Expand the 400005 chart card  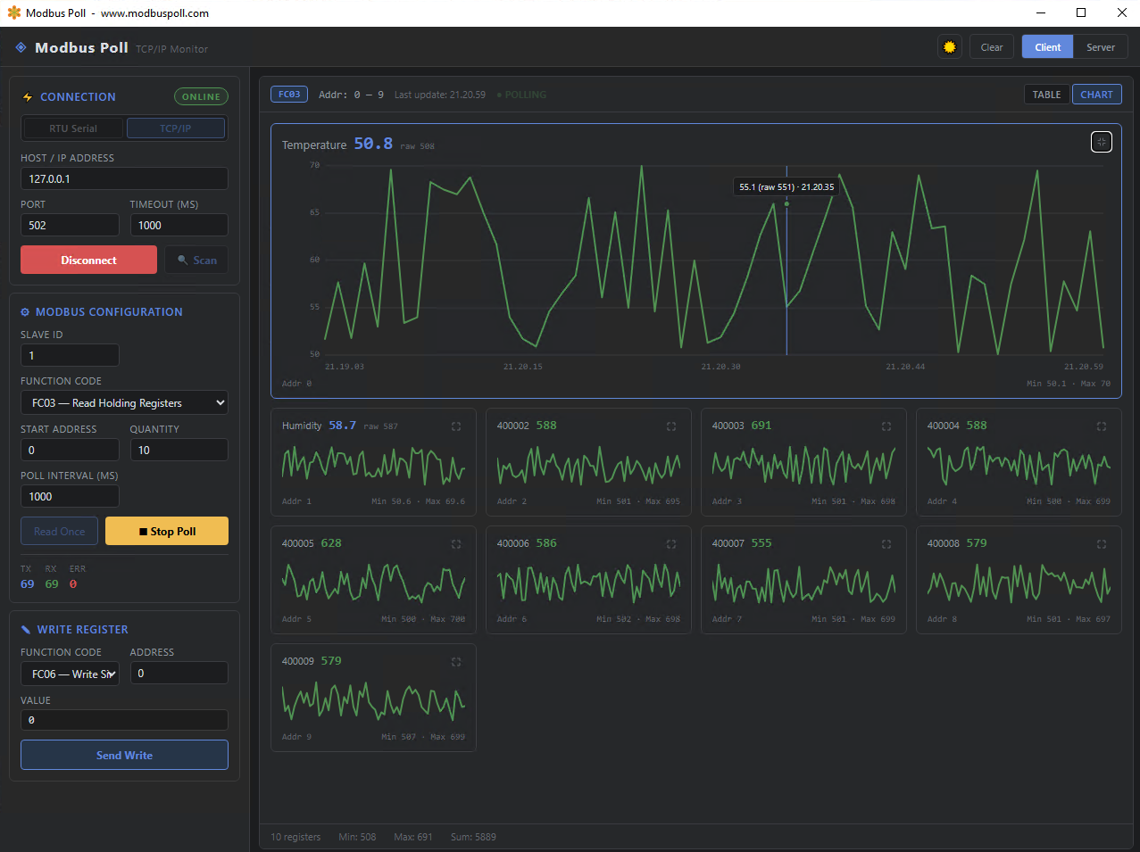pos(456,544)
